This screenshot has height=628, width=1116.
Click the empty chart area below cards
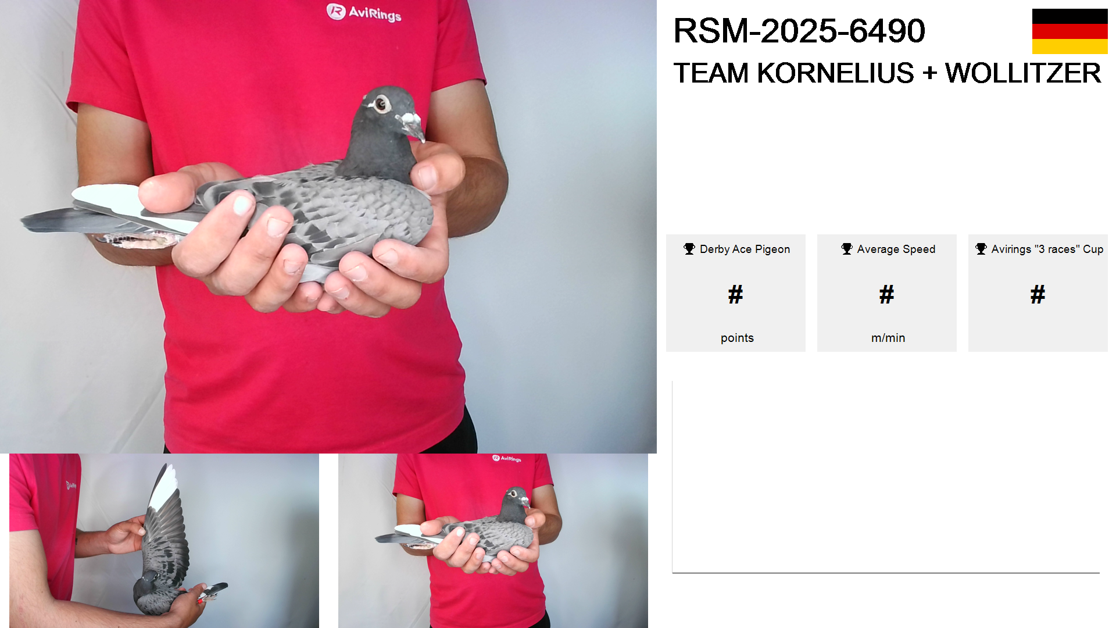886,477
